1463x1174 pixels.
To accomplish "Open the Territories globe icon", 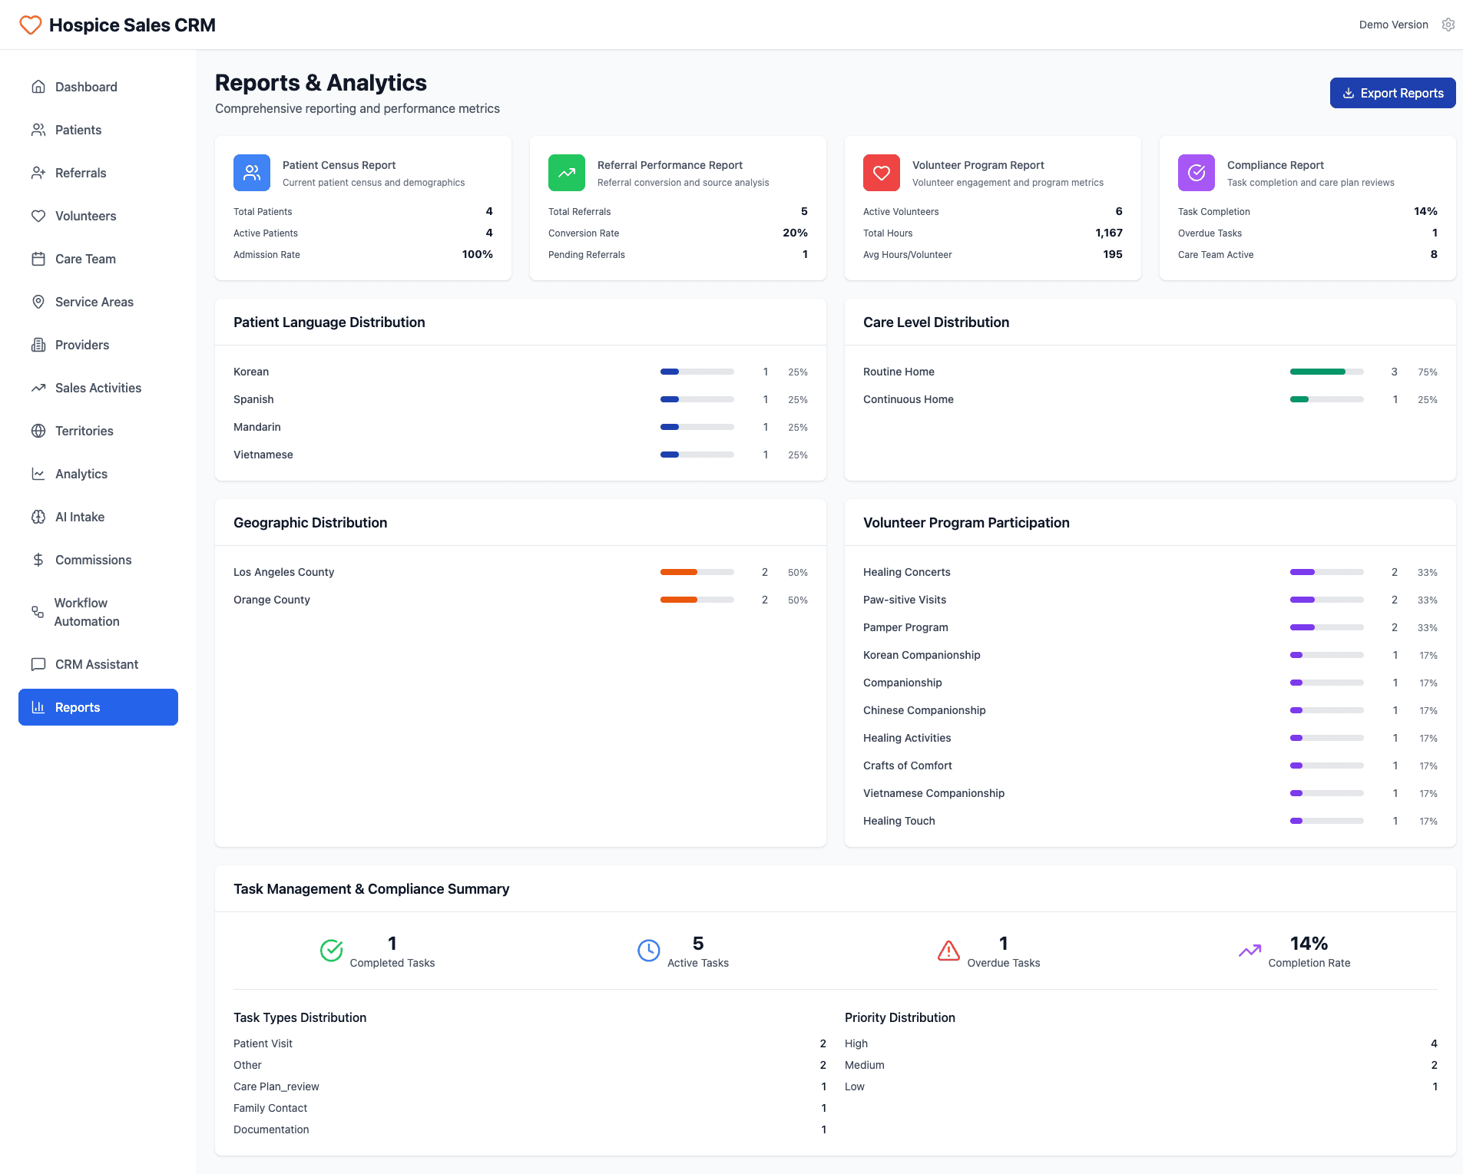I will [x=38, y=431].
